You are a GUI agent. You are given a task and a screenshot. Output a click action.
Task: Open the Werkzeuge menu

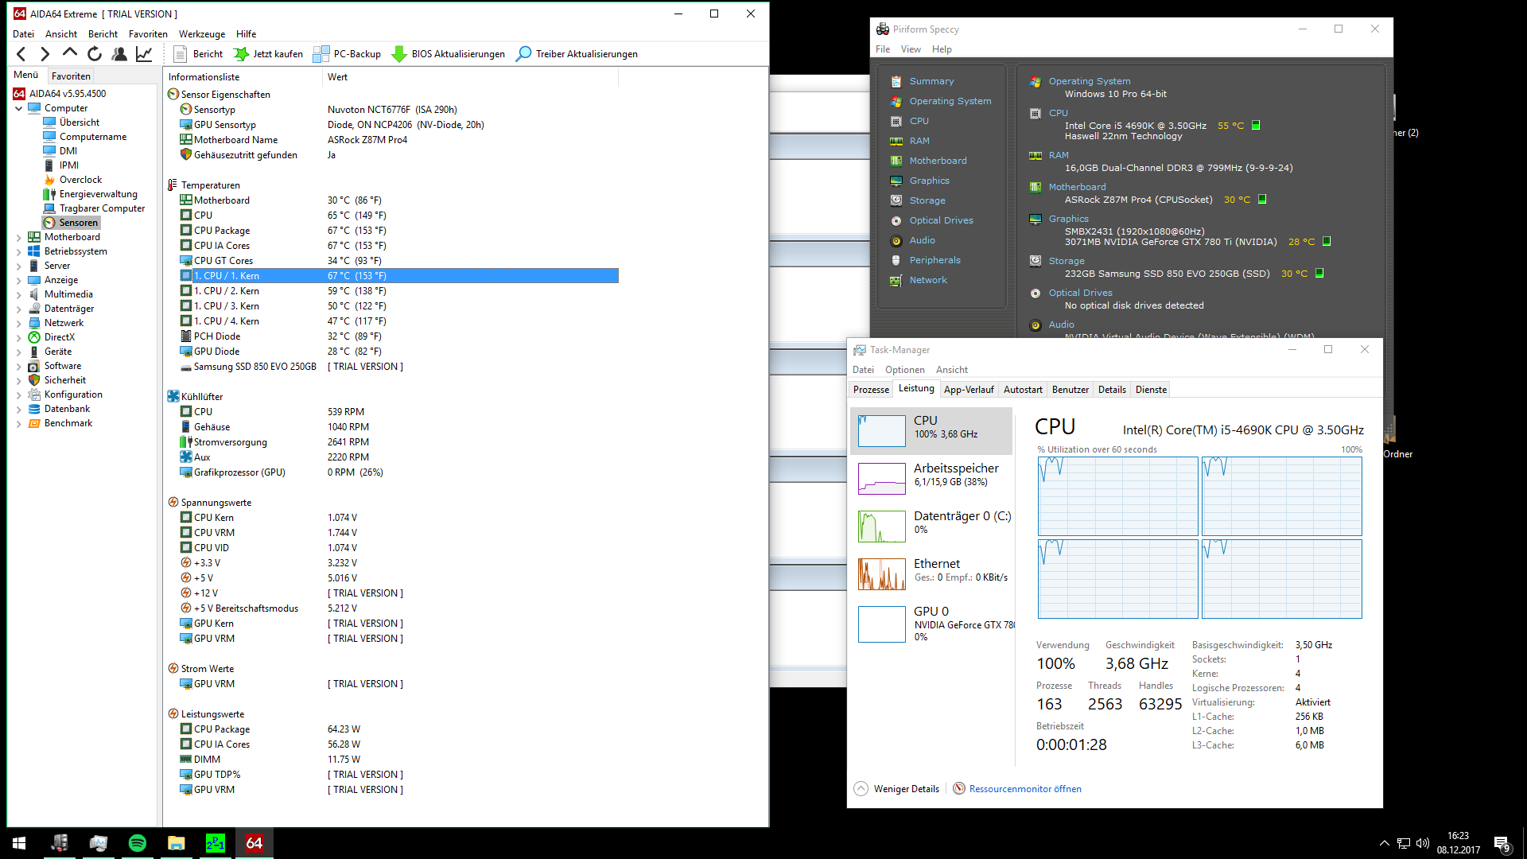(201, 34)
